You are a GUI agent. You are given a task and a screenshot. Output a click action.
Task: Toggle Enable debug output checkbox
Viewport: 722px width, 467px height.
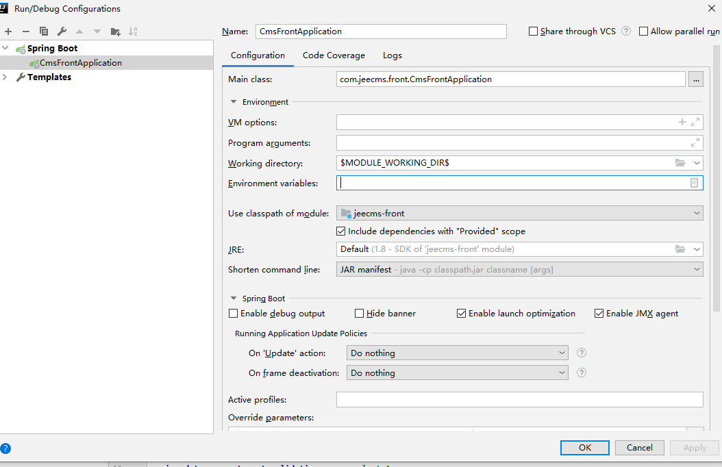point(234,314)
